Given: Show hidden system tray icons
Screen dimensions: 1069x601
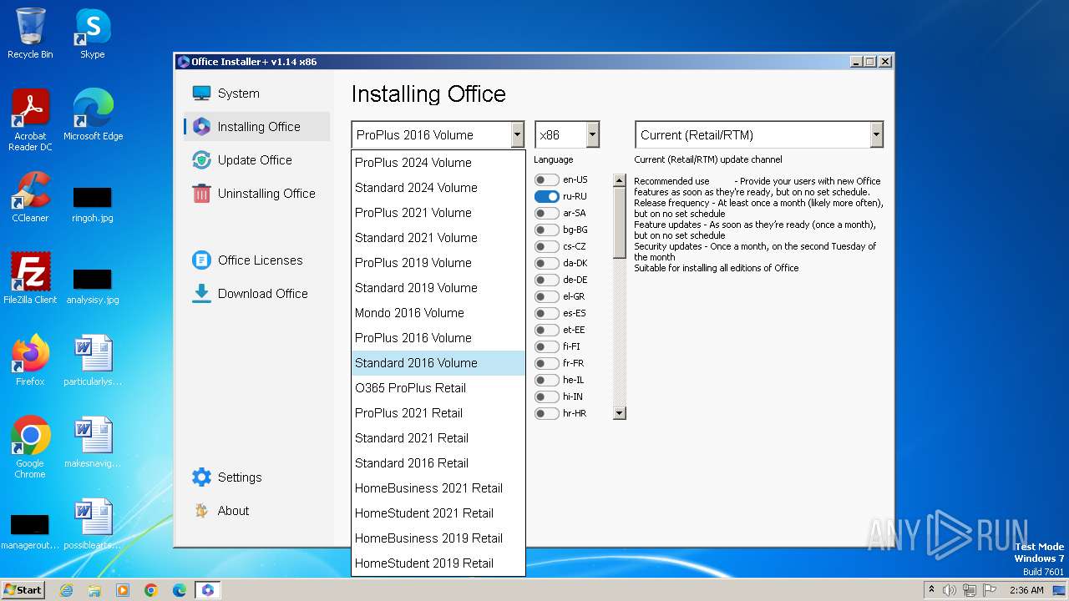Looking at the screenshot, I should point(931,590).
